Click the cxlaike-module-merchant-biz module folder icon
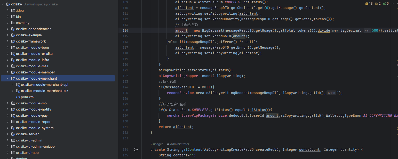398x159 pixels. [18, 91]
